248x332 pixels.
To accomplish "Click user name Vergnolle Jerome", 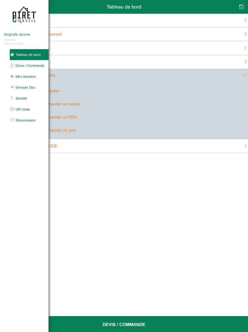I will pos(17,34).
